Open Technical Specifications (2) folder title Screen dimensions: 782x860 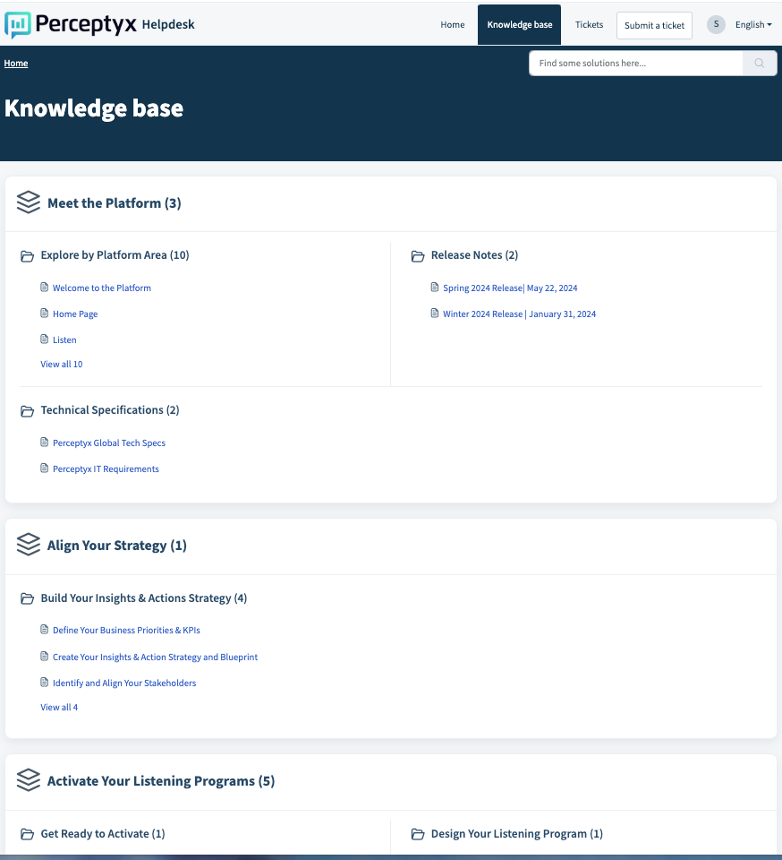(x=110, y=410)
